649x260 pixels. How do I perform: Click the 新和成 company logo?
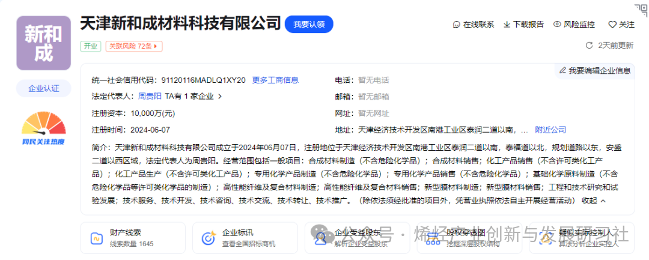pos(43,43)
